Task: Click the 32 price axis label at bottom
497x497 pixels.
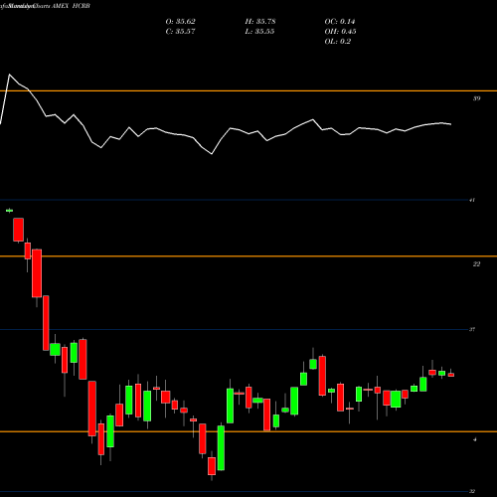Action: click(x=472, y=491)
